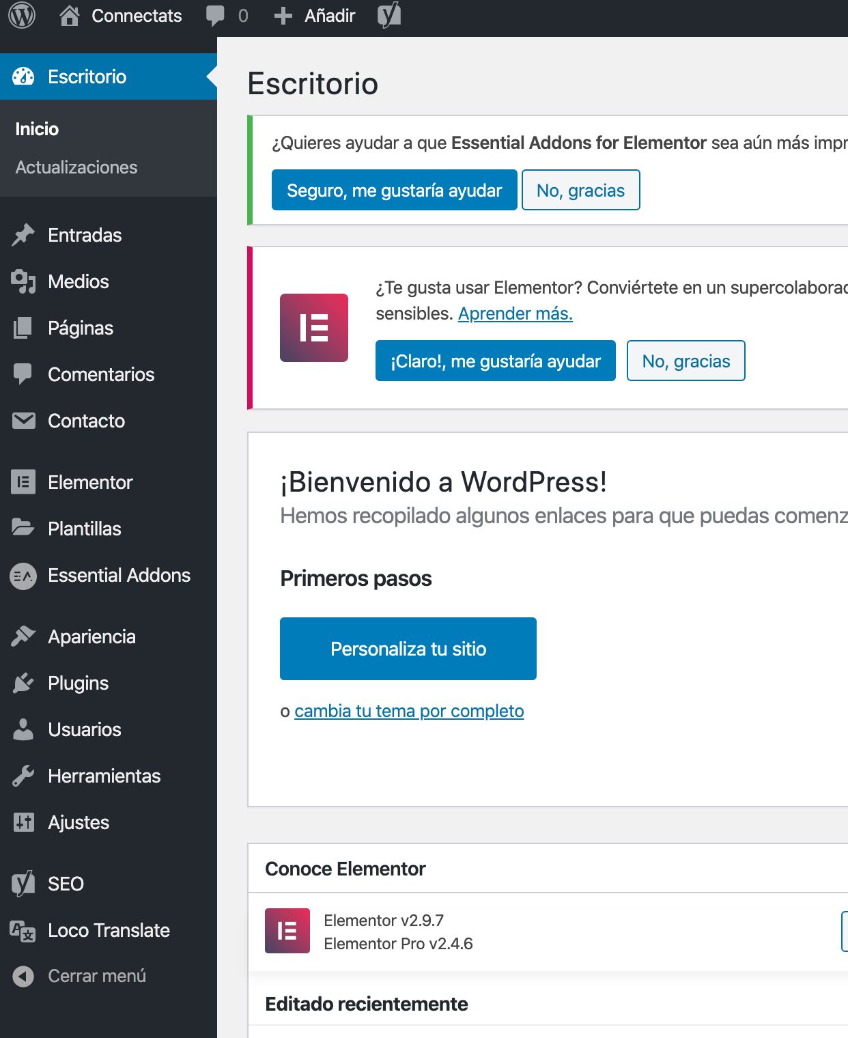Open the Contacto menu
This screenshot has width=848, height=1038.
coord(87,421)
